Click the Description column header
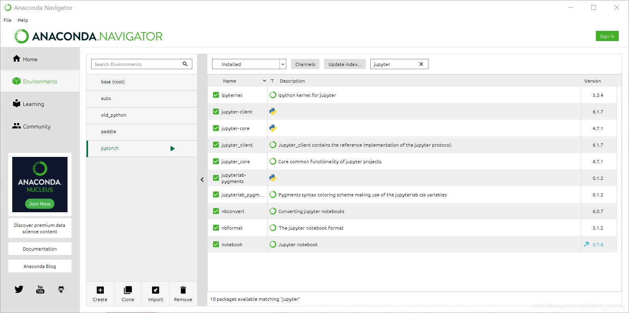629x313 pixels. (292, 81)
